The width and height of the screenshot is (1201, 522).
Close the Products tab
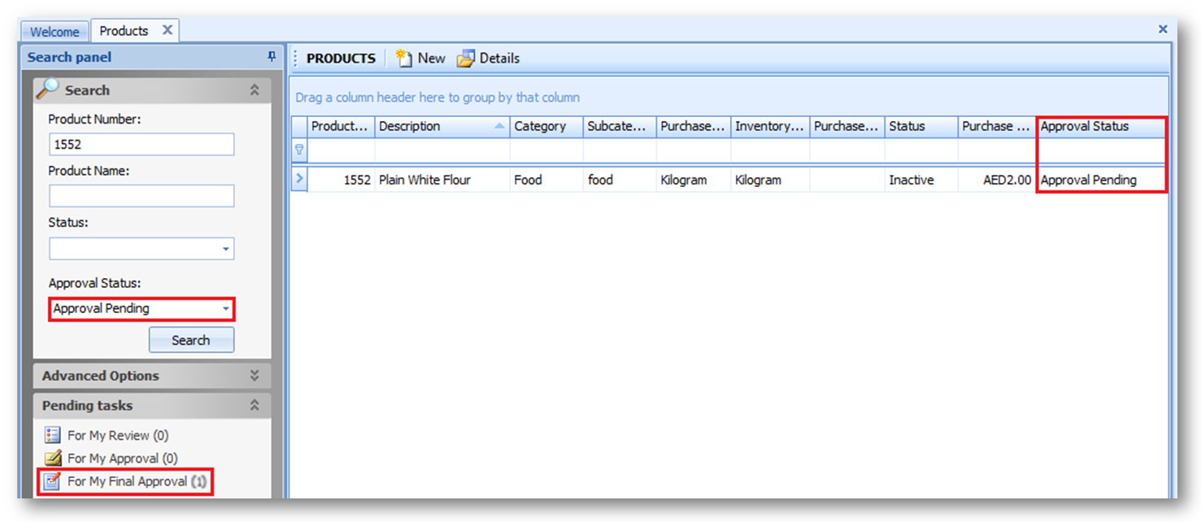point(167,30)
